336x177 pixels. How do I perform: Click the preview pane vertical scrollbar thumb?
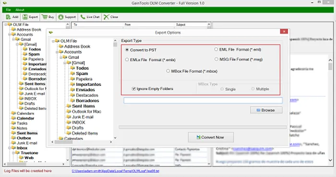(x=330, y=66)
